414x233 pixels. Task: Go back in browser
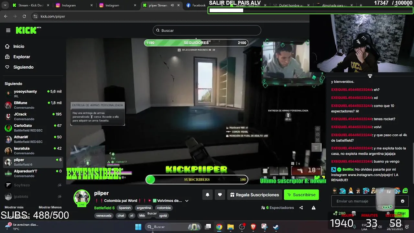6,16
